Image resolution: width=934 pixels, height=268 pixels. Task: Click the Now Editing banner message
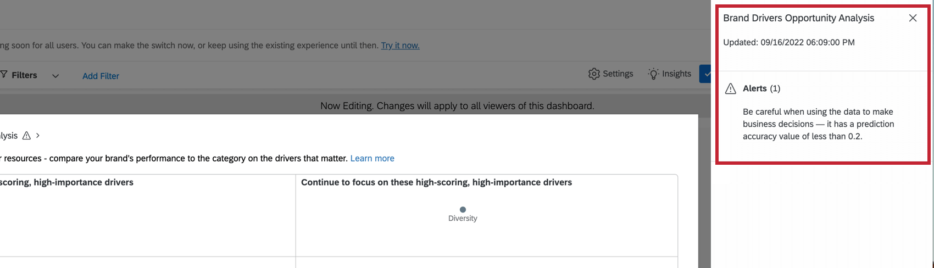457,105
